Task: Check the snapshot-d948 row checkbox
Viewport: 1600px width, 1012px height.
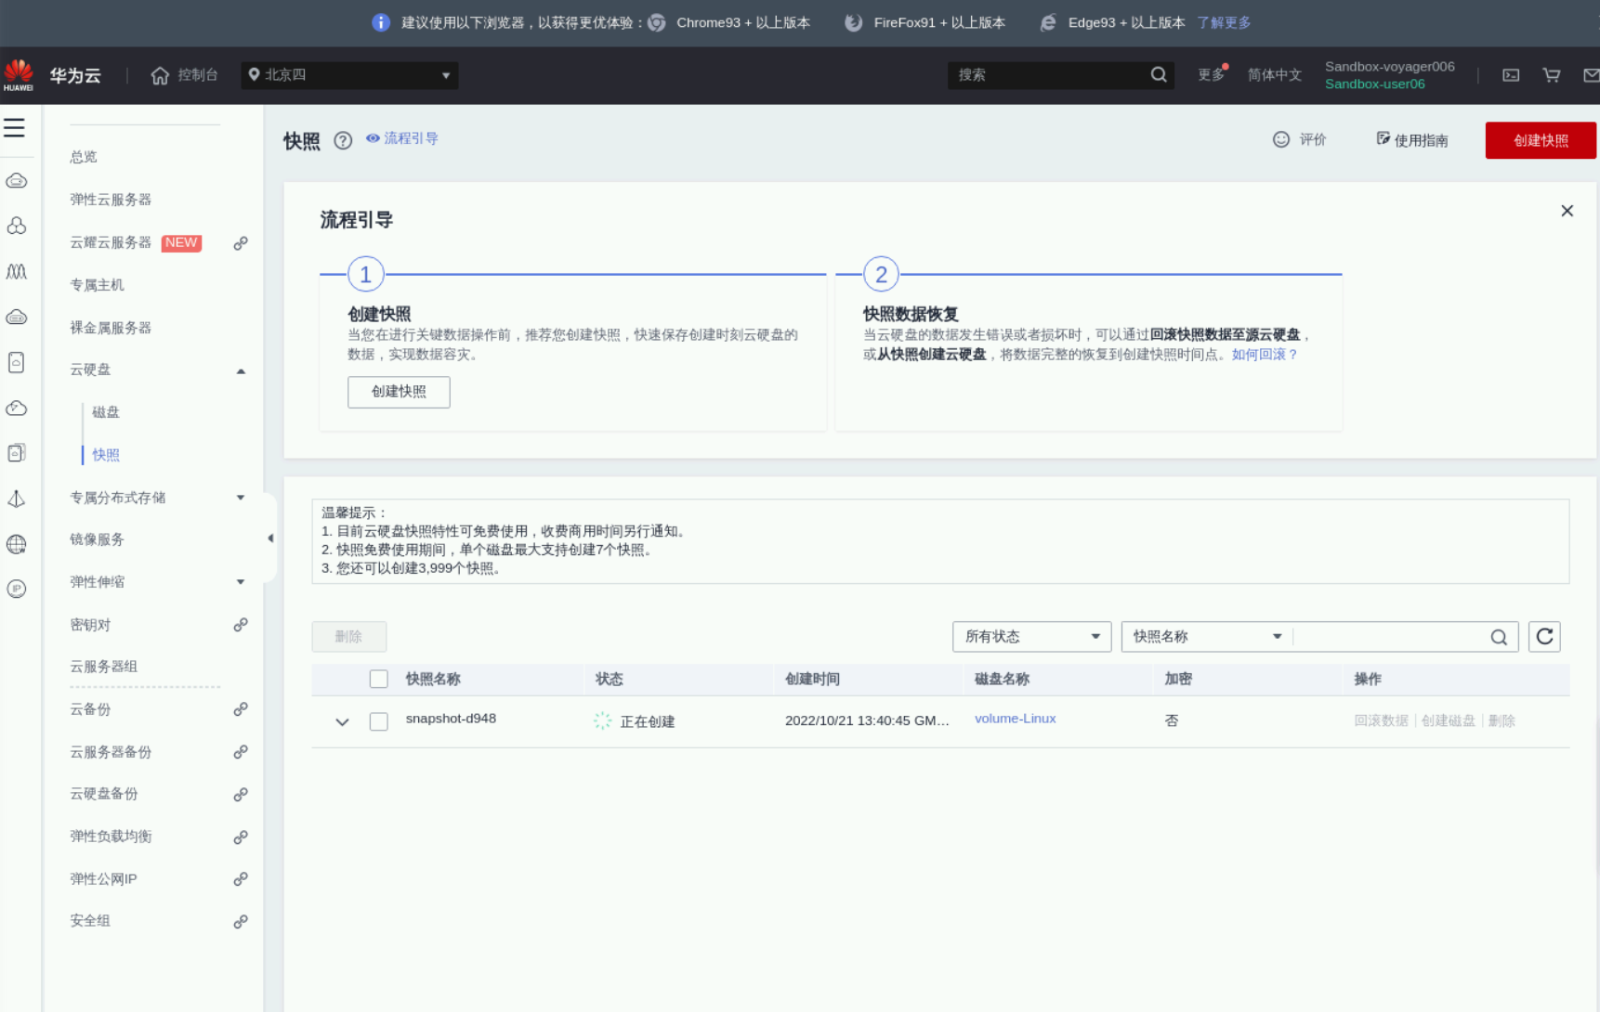Action: 378,721
